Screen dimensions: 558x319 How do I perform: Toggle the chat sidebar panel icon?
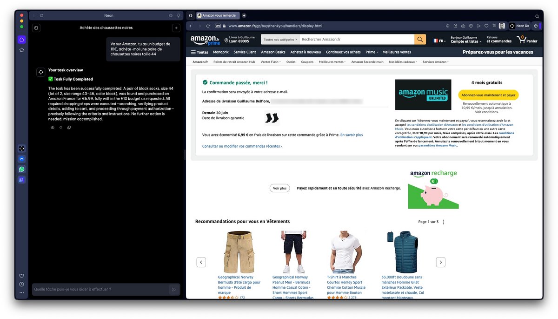coord(36,28)
